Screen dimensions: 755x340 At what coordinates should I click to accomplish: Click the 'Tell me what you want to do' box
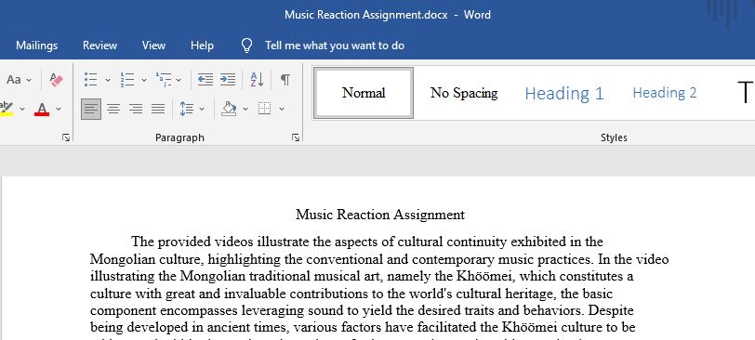(335, 46)
